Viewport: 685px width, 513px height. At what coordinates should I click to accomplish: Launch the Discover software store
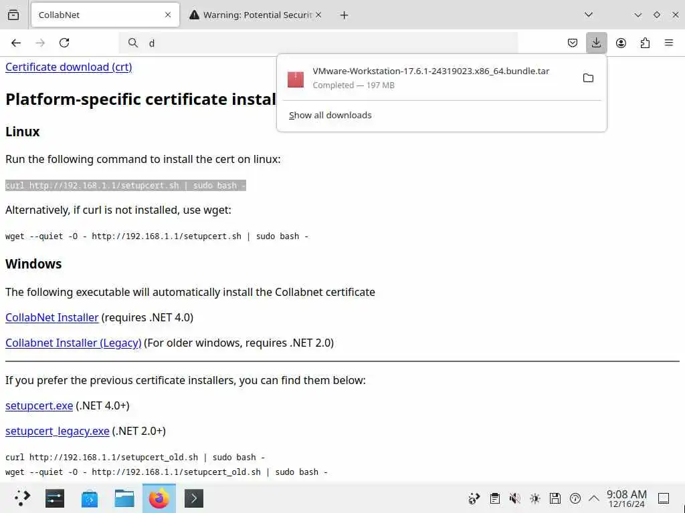click(90, 498)
